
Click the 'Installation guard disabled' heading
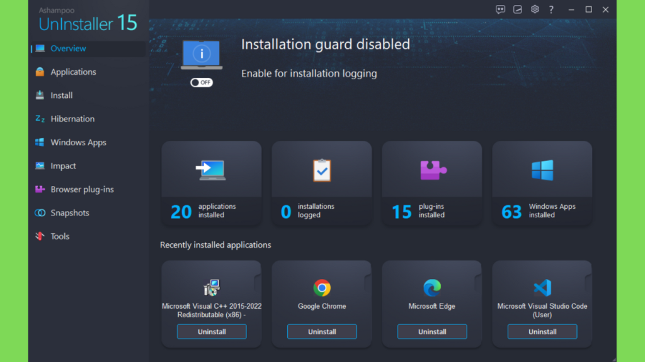pos(326,45)
